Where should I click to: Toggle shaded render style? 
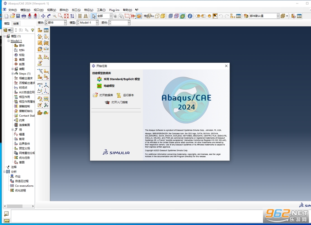click(x=163, y=16)
